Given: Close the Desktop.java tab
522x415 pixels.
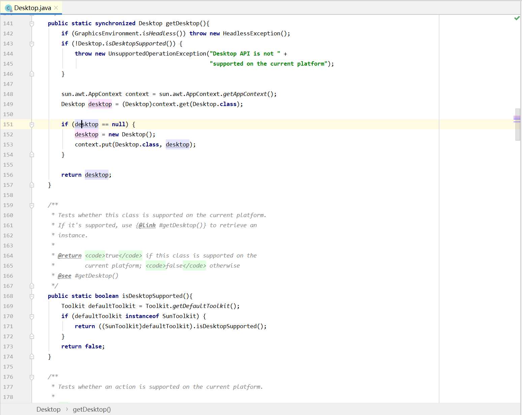Looking at the screenshot, I should pos(56,8).
